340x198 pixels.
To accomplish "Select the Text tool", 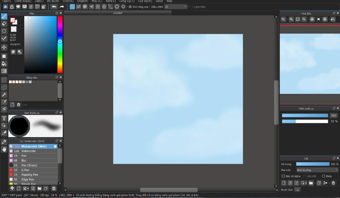I will [4, 118].
